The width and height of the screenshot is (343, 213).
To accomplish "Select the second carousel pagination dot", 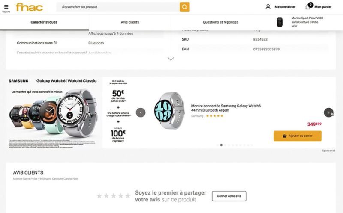I will pyautogui.click(x=221, y=145).
